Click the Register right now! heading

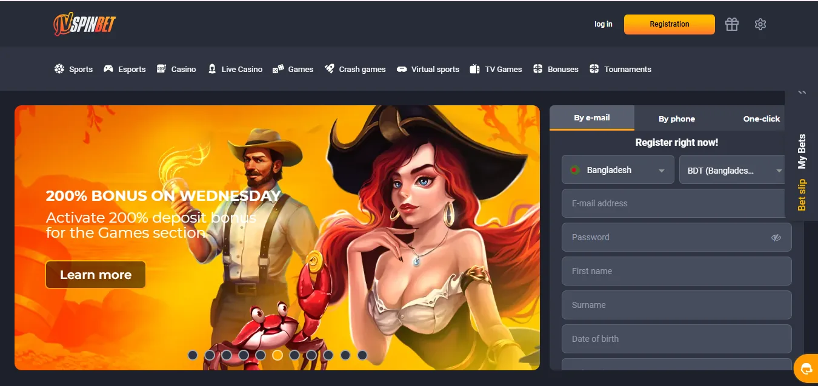[x=677, y=143]
